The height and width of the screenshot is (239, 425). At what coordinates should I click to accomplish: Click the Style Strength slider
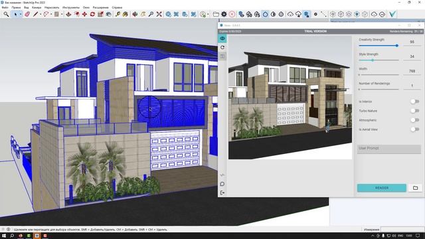point(379,60)
